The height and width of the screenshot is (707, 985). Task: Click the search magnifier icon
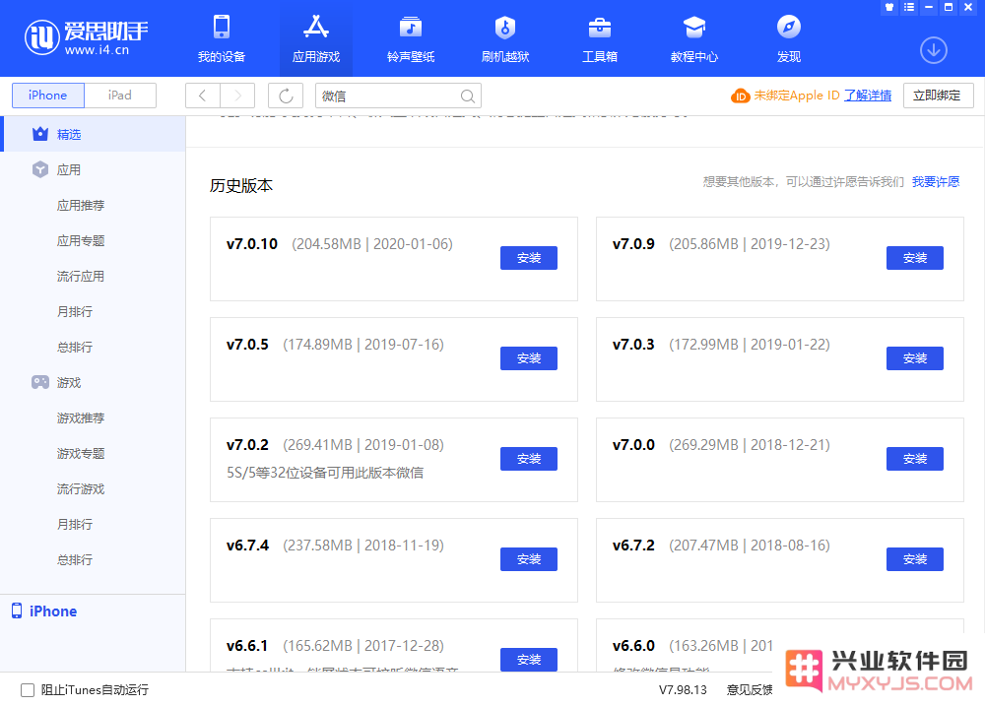[x=467, y=96]
